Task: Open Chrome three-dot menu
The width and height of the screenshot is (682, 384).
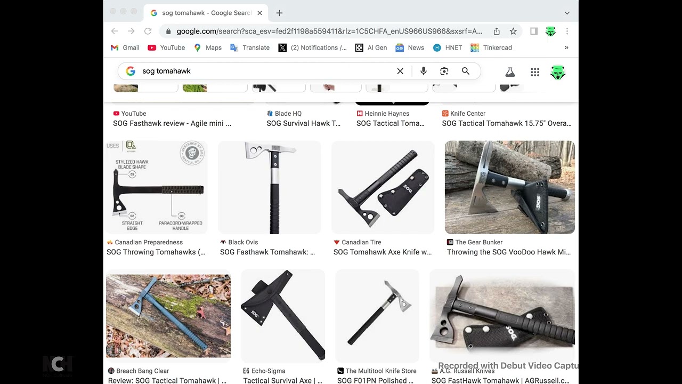Action: point(567,31)
